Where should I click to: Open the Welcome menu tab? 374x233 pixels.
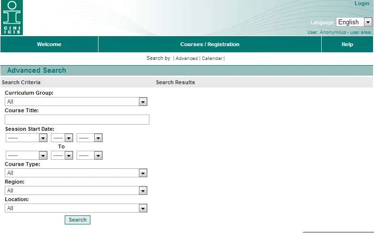coord(49,44)
